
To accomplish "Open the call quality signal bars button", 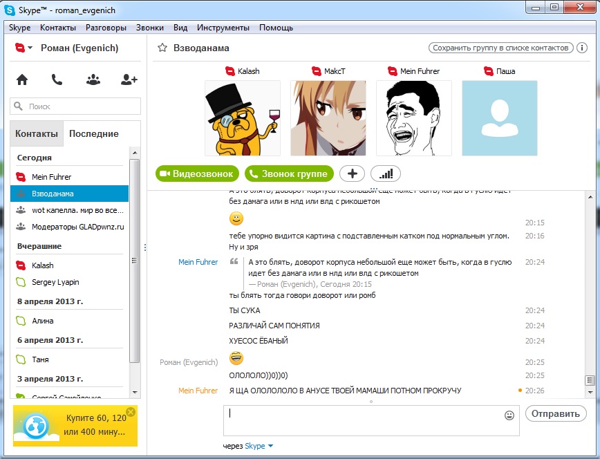I will [x=385, y=174].
